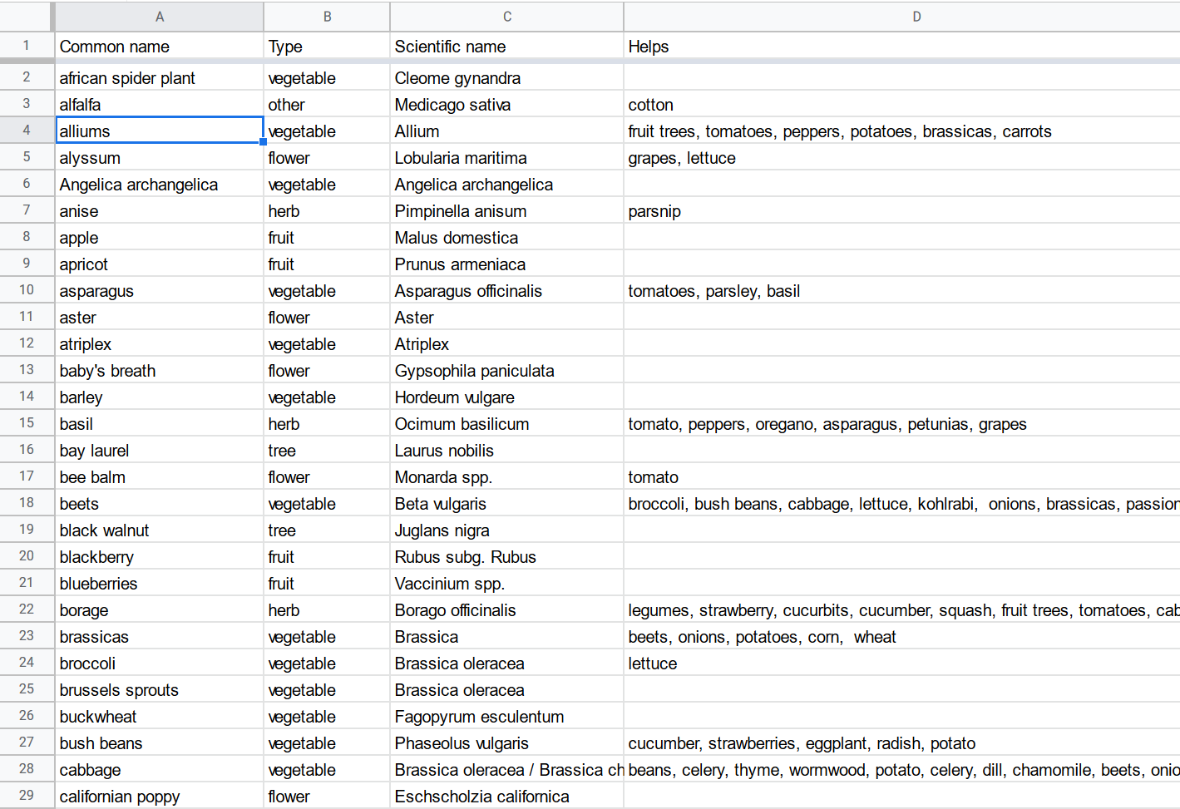Click row 15 header number
1180x809 pixels.
coord(27,423)
